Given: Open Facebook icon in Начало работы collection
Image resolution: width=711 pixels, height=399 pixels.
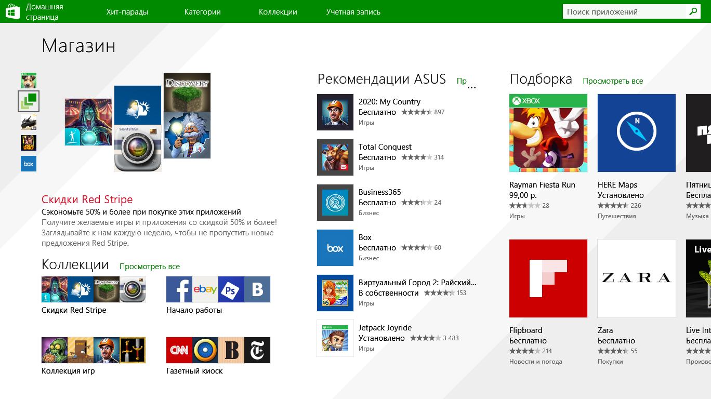Looking at the screenshot, I should 179,289.
